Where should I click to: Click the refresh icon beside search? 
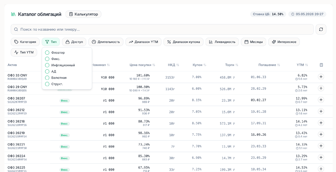click(x=321, y=29)
